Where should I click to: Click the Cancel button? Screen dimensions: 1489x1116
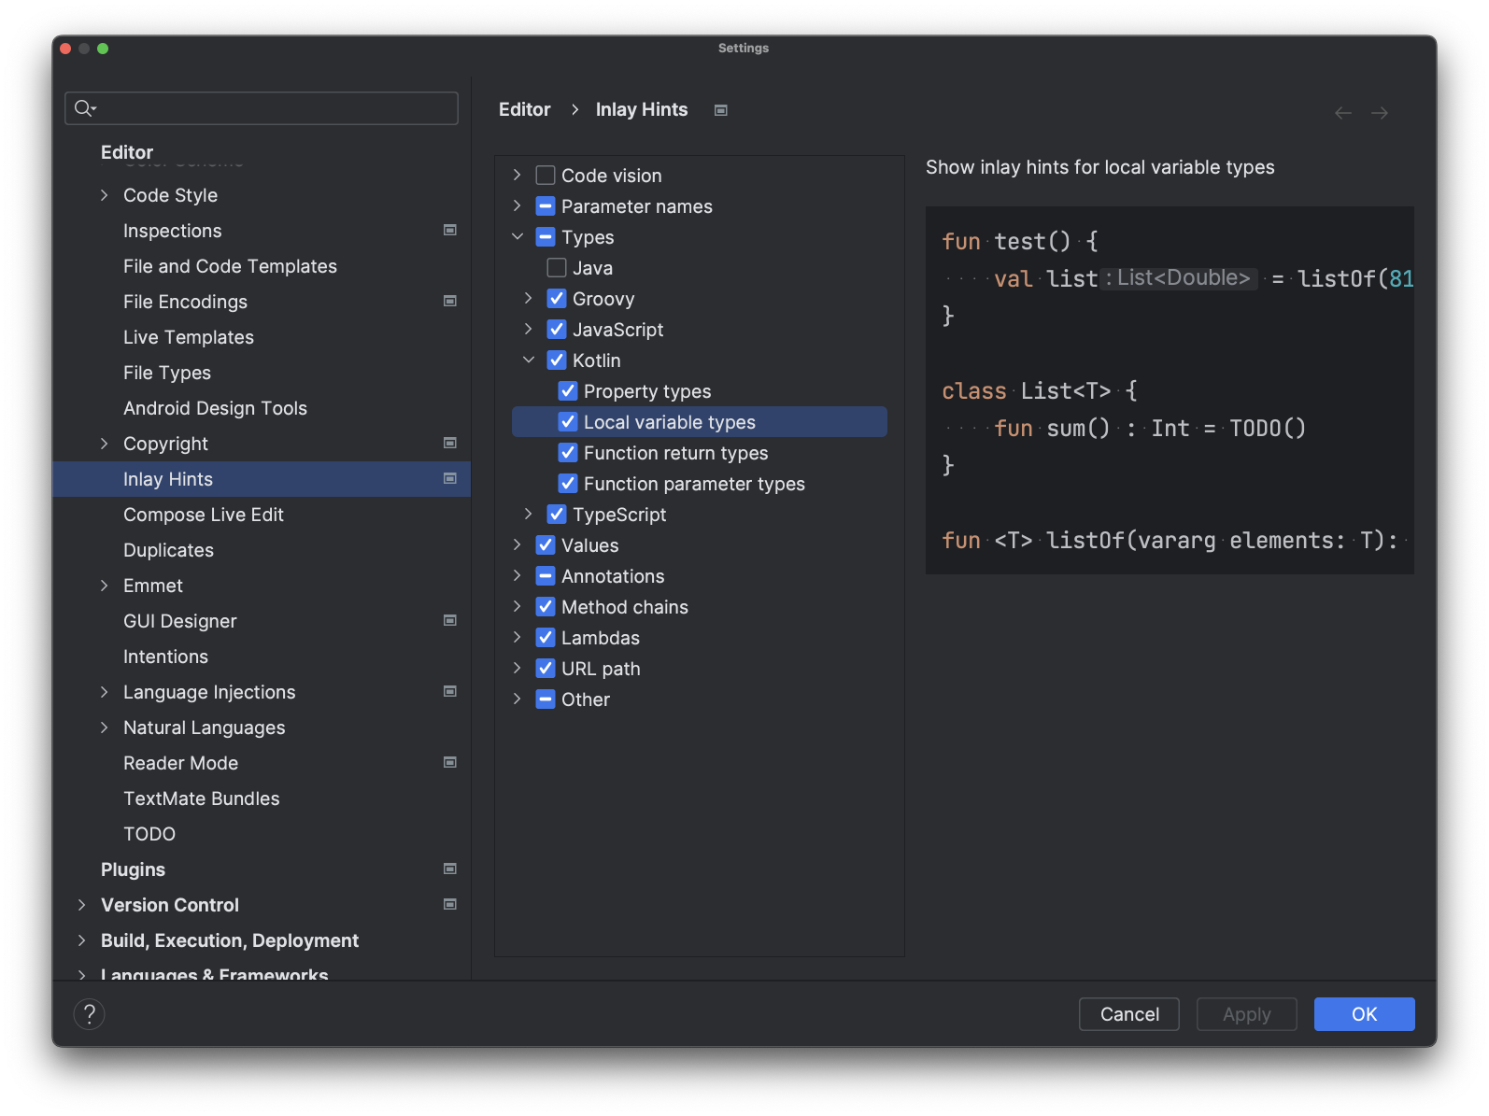(1129, 1014)
